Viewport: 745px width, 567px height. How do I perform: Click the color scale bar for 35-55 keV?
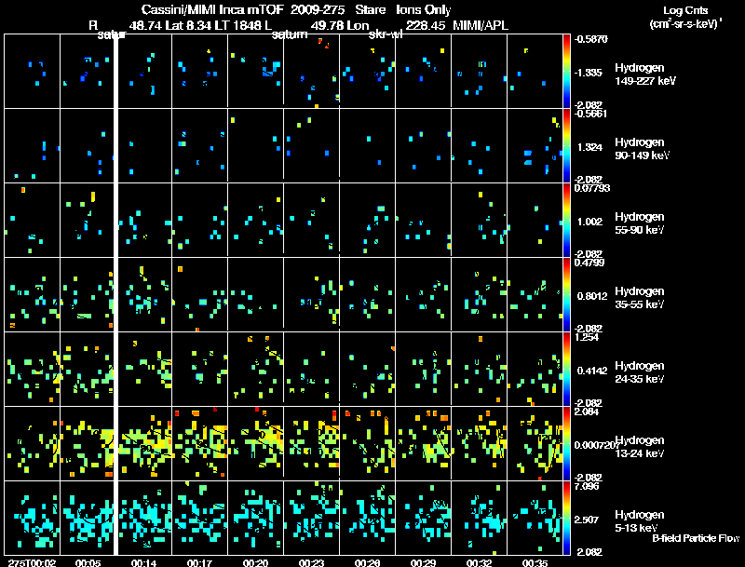tap(566, 294)
